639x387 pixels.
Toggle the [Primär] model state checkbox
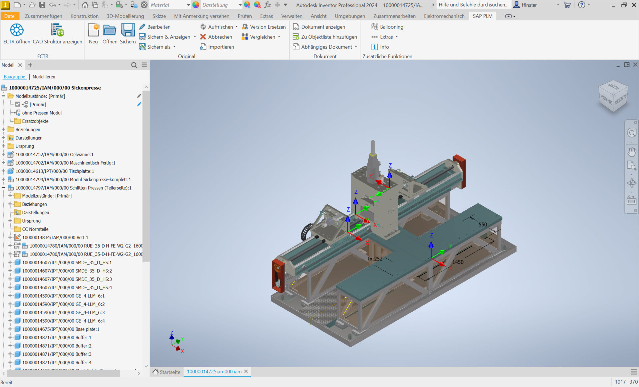pos(18,104)
